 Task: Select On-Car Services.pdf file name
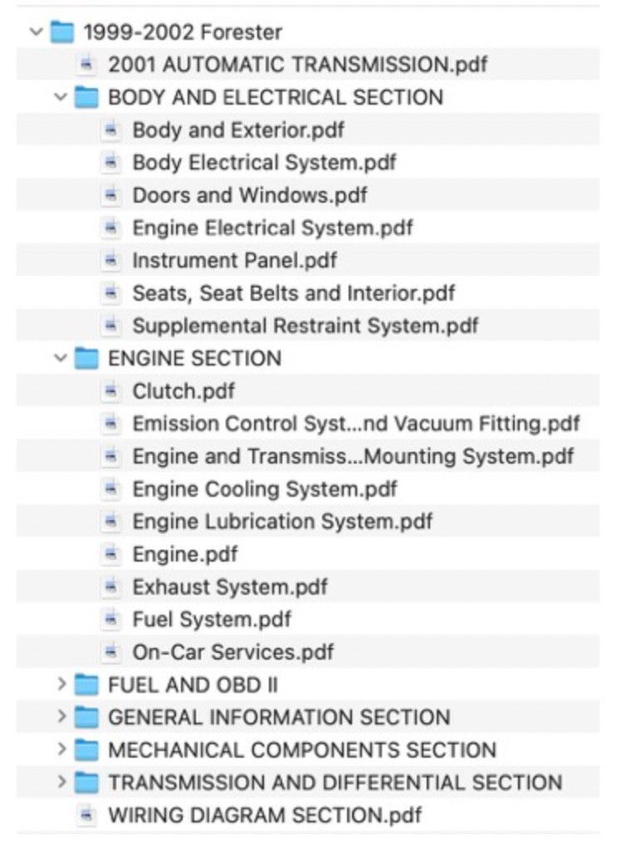233,652
